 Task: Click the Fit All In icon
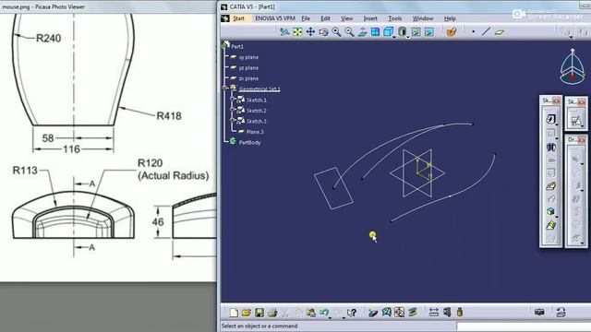click(297, 32)
